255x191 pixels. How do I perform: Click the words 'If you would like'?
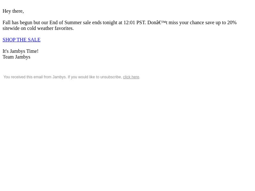81,77
